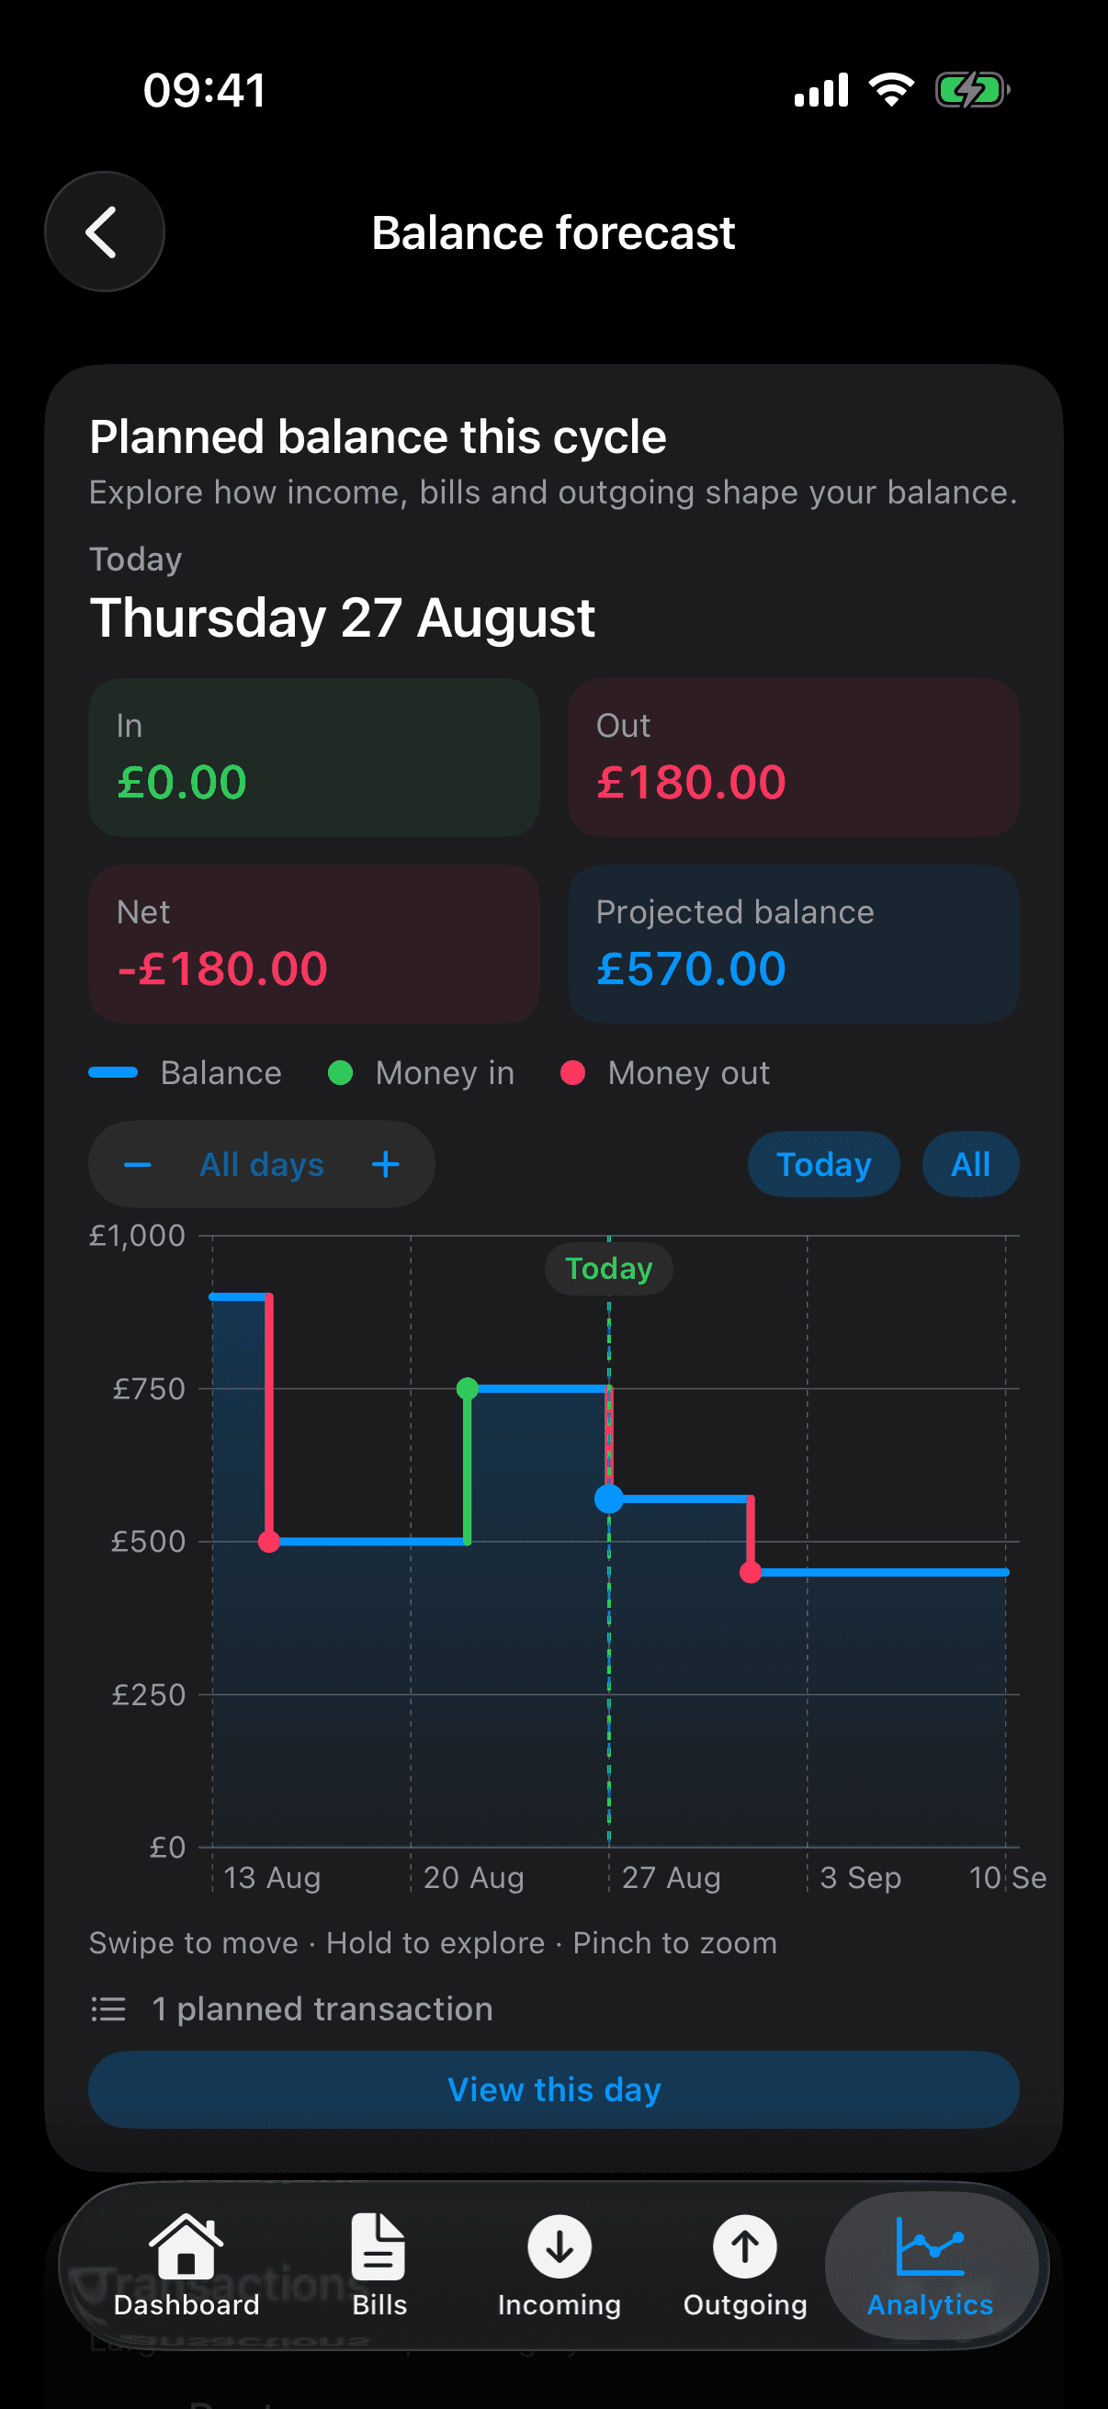1108x2409 pixels.
Task: Tap the plus zoom-in button
Action: point(385,1164)
